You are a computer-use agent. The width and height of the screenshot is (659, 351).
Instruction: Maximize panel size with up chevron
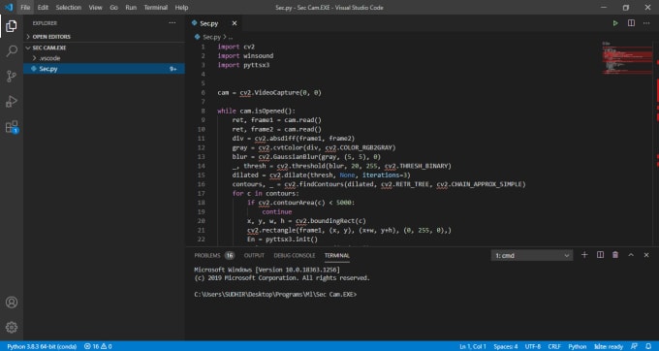(x=631, y=255)
